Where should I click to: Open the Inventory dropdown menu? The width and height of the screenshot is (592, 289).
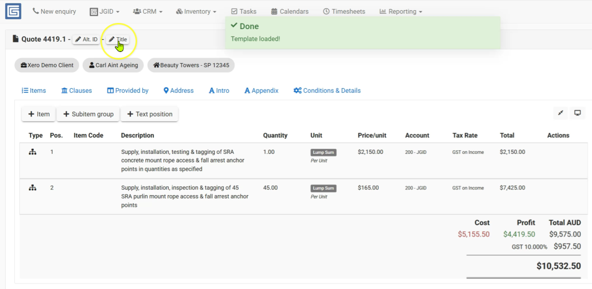point(196,11)
